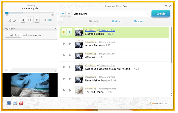The height and width of the screenshot is (113, 178).
Task: Add Unter Meiner Haut to playlist
Action: click(x=70, y=79)
